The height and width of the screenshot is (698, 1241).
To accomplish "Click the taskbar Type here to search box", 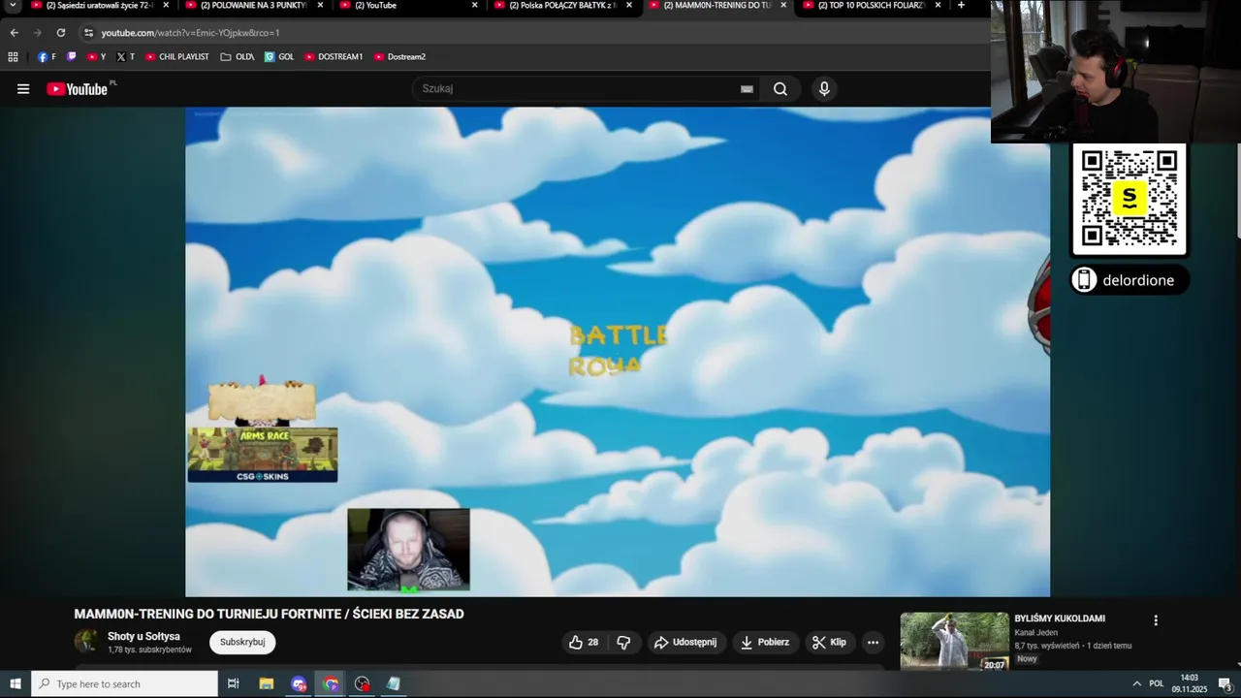I will coord(124,684).
